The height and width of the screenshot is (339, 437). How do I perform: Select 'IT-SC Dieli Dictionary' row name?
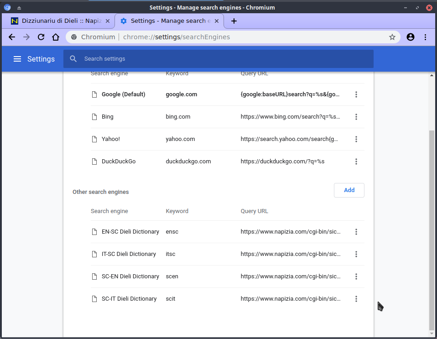pos(129,254)
